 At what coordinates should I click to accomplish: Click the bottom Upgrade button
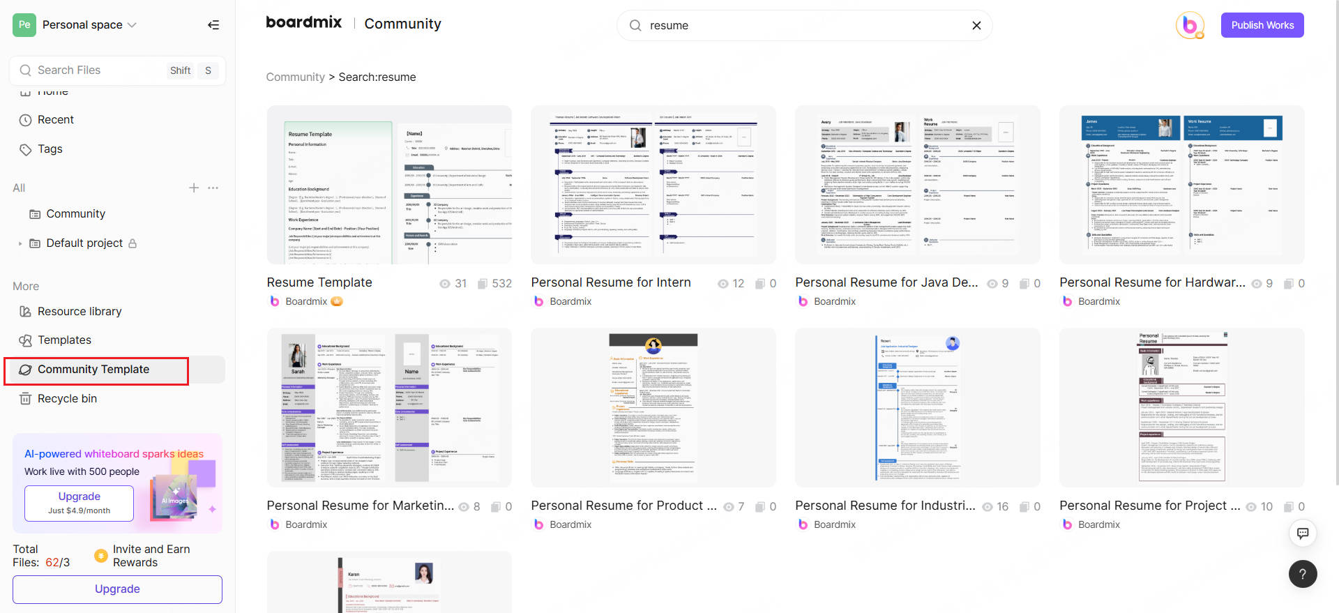[x=117, y=589]
